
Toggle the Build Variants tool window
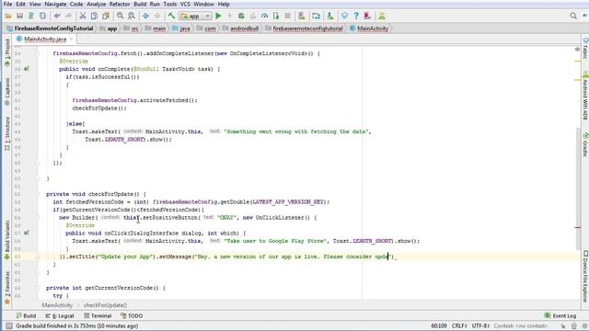click(6, 240)
